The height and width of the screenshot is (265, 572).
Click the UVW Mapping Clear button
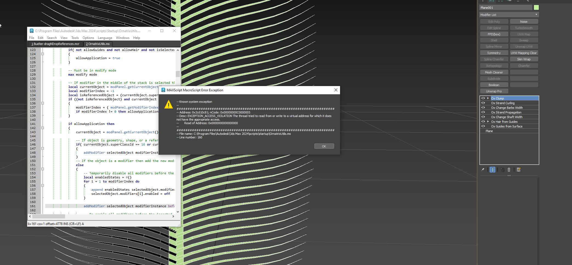coord(523,53)
